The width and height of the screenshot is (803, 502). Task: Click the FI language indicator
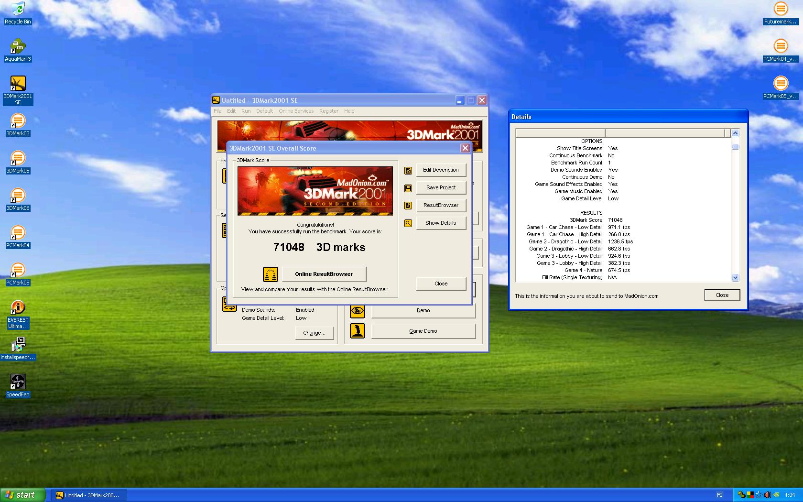(719, 495)
